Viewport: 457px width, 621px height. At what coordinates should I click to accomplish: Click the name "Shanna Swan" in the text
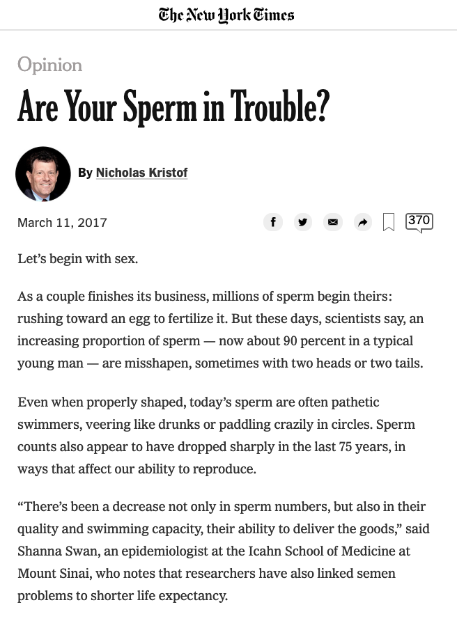coord(59,551)
